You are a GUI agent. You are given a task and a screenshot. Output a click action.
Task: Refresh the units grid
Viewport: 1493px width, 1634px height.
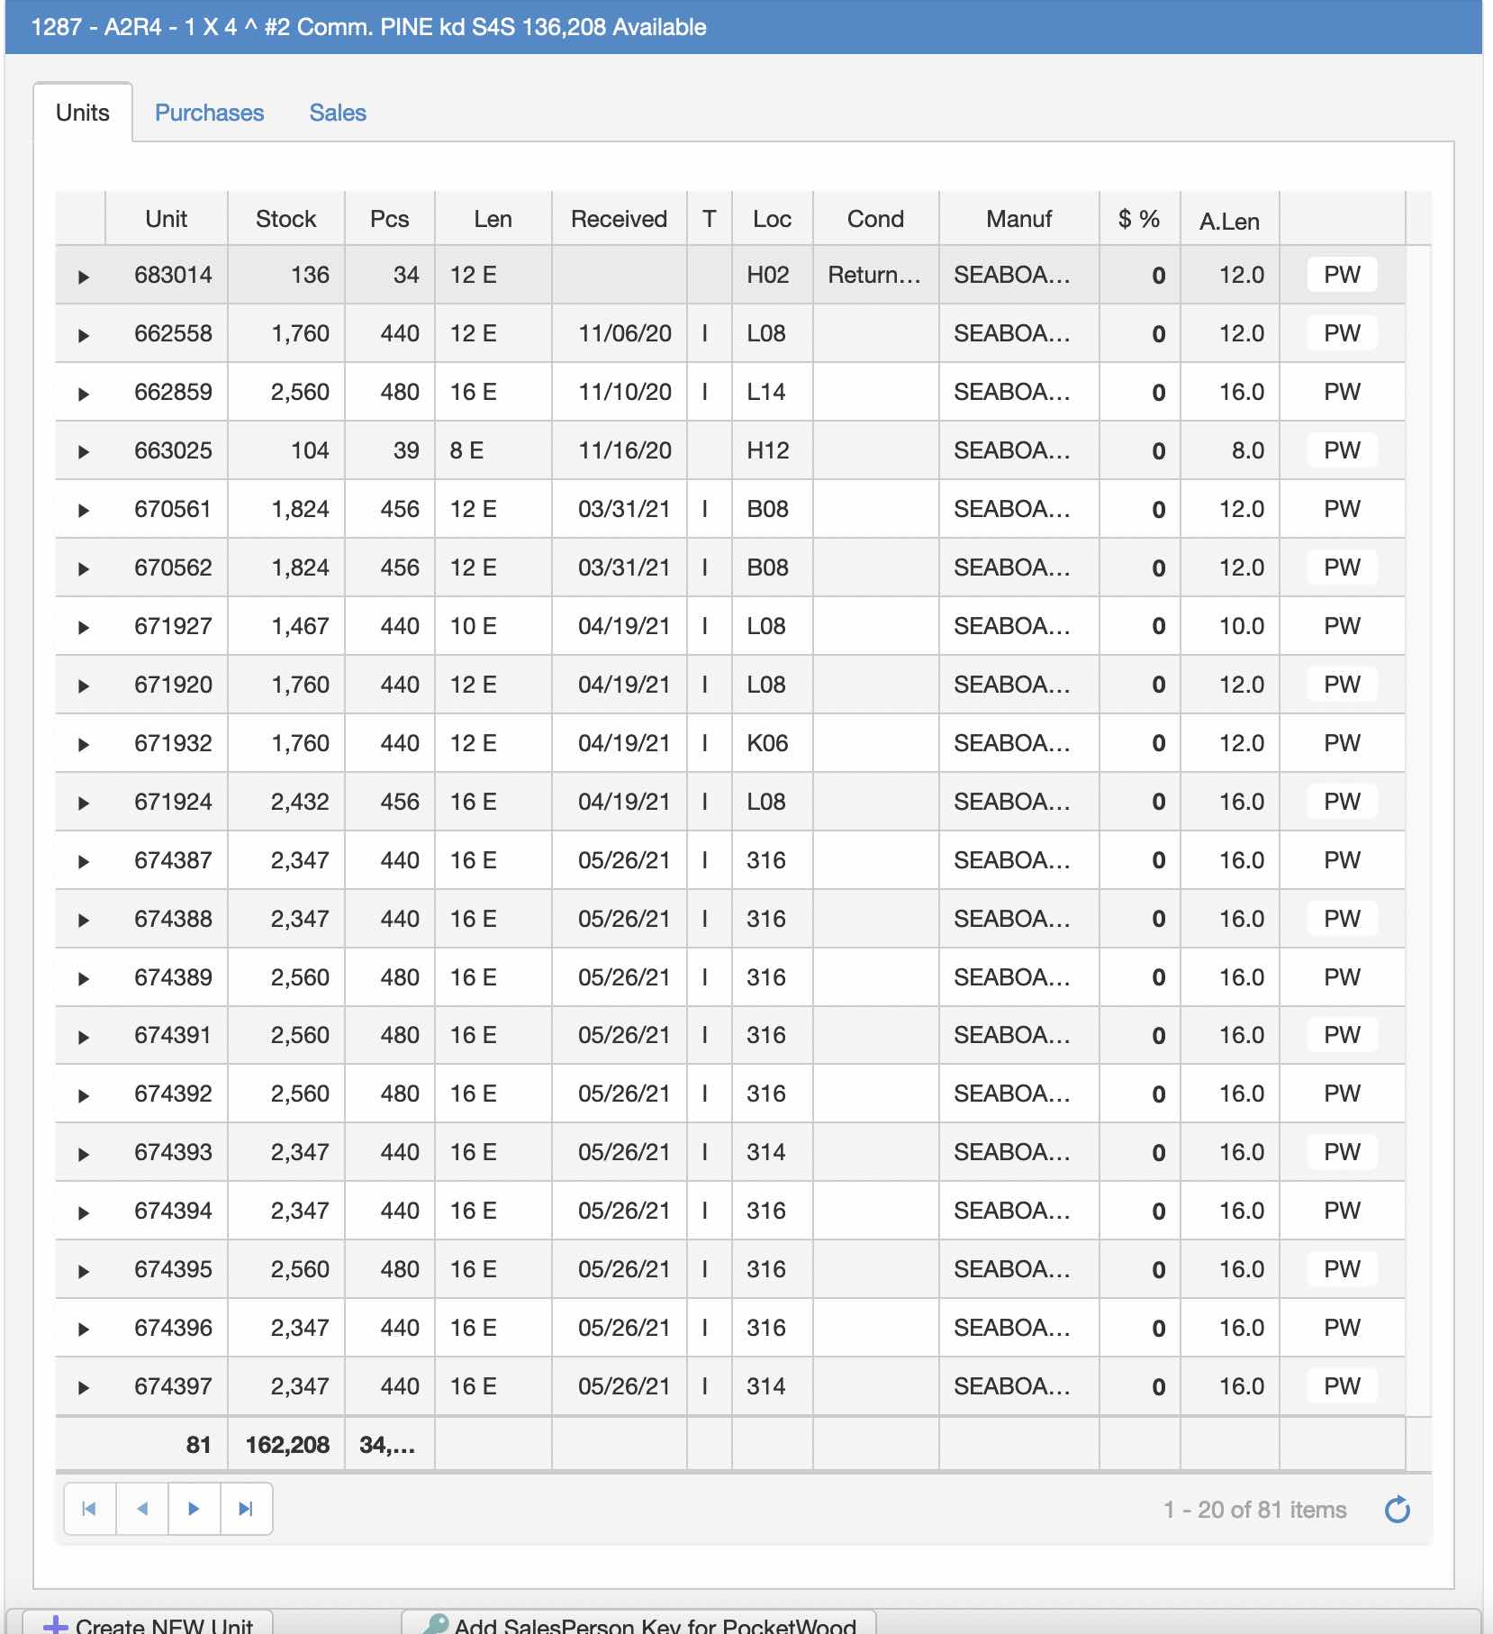(1398, 1510)
